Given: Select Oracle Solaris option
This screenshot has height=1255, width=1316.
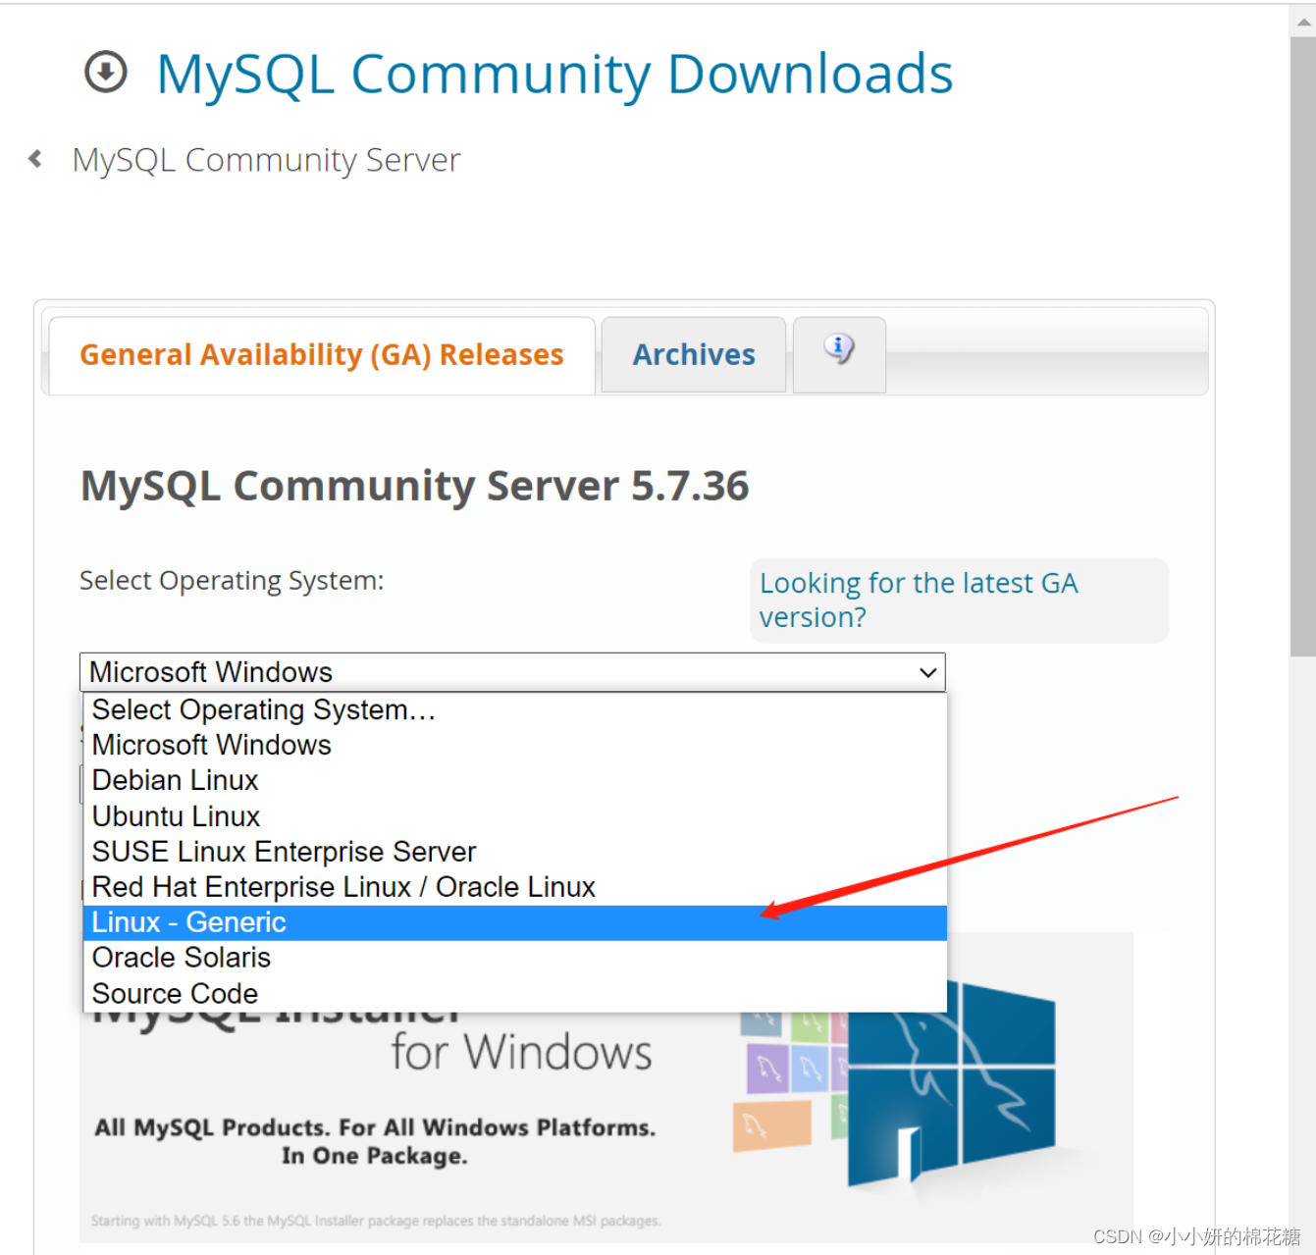Looking at the screenshot, I should (x=515, y=958).
